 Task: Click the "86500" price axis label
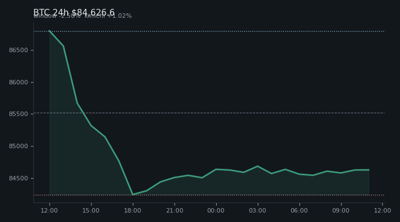click(18, 50)
